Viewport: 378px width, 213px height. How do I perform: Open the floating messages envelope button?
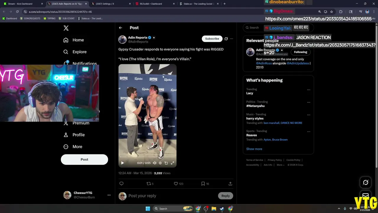pos(366,196)
